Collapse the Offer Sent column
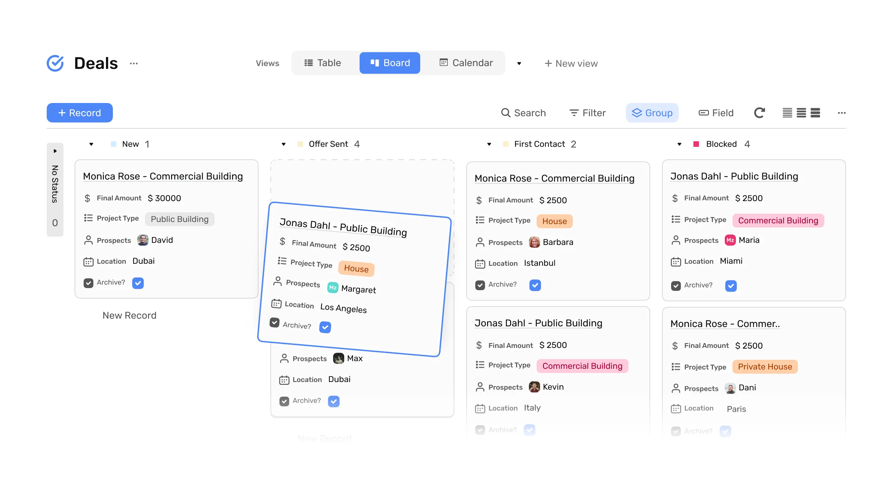This screenshot has height=501, width=892. point(284,144)
